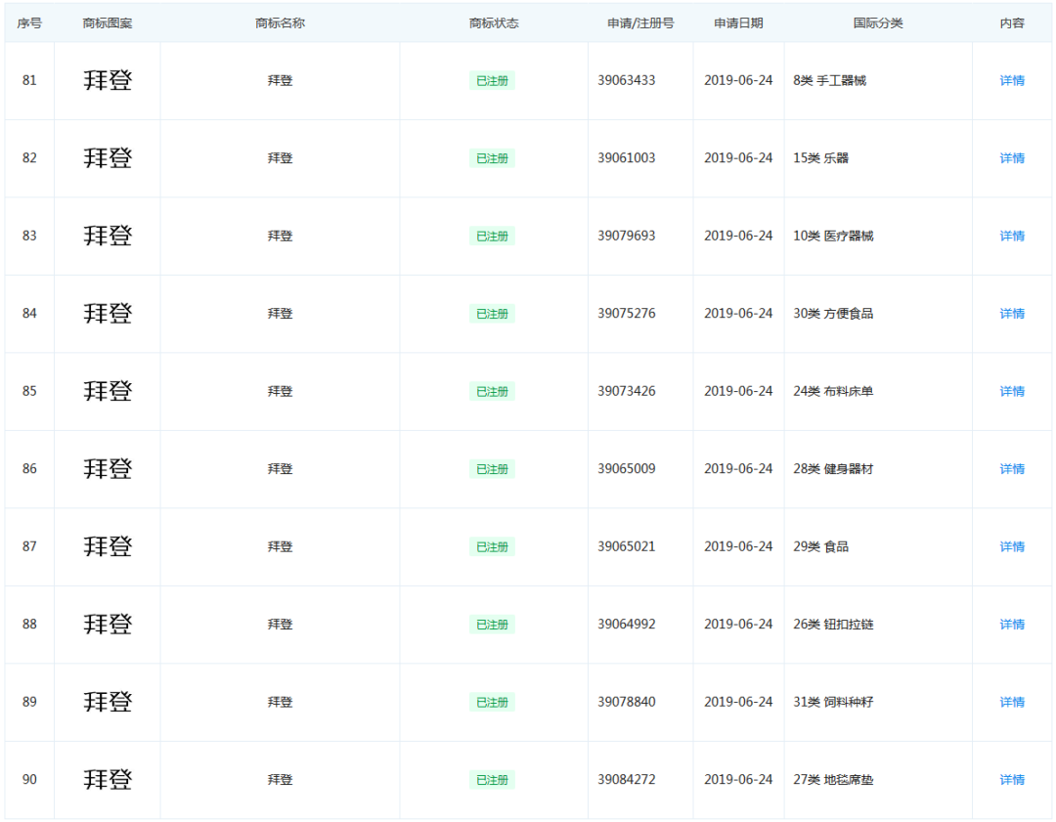This screenshot has width=1056, height=822.
Task: Open 详情 link for row 90
Action: 1012,780
